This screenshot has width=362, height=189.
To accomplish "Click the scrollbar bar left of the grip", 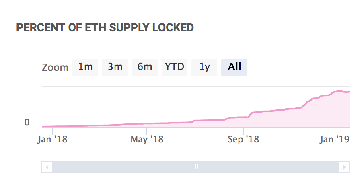I will [121, 166].
